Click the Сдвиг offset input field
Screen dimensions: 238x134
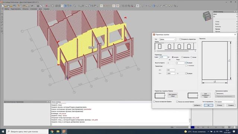tap(163, 57)
